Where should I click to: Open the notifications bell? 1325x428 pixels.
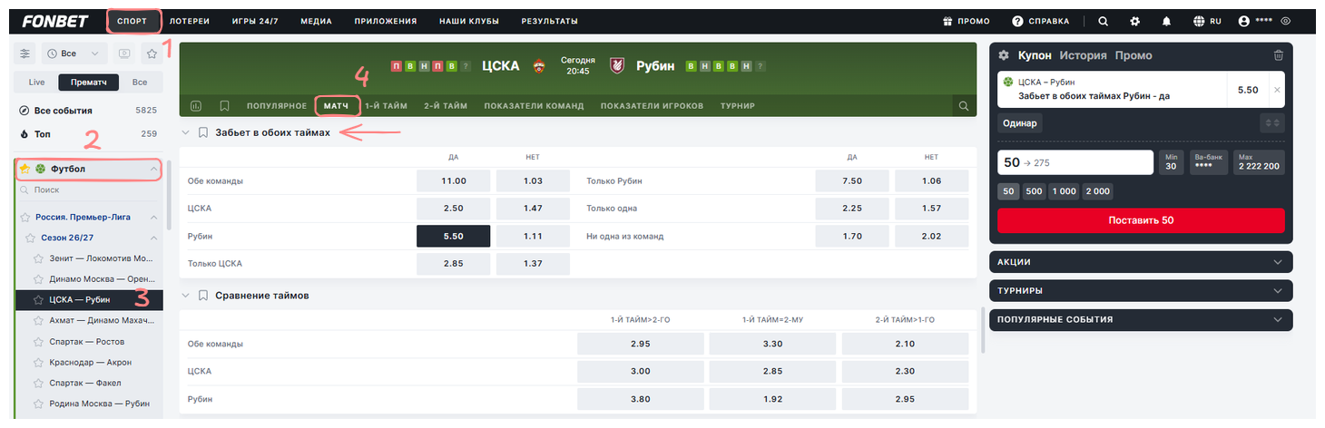click(x=1166, y=21)
